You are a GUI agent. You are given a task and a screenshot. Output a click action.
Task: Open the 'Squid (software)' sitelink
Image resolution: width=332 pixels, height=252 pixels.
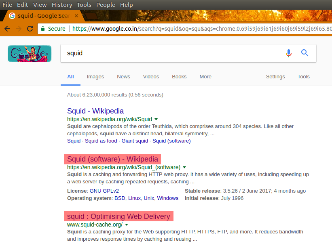coord(171,141)
